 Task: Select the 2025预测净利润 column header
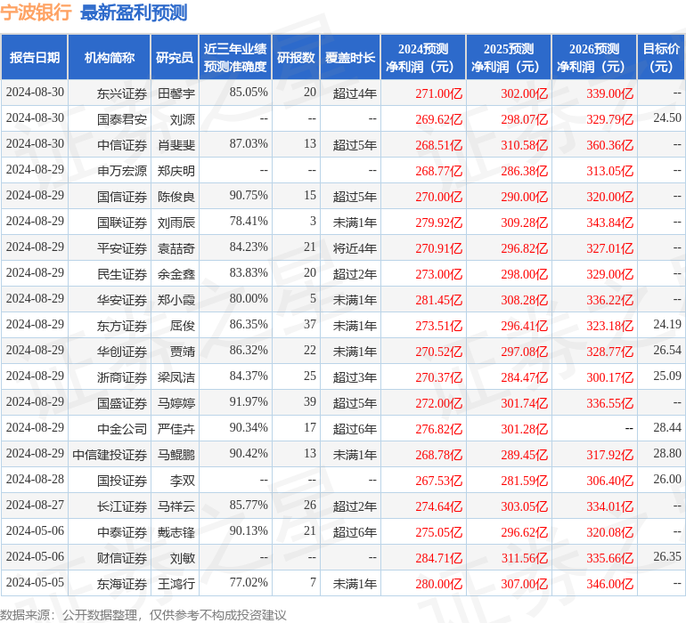tap(509, 57)
